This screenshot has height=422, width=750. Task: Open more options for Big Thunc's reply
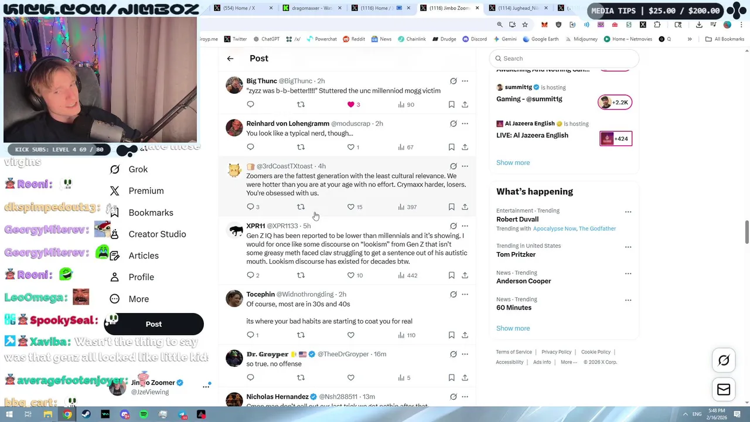465,81
